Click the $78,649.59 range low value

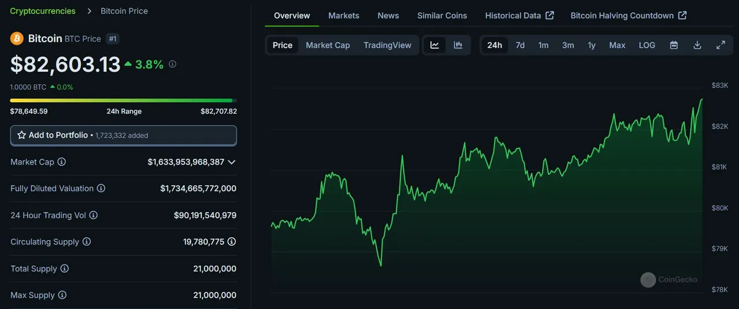[29, 111]
